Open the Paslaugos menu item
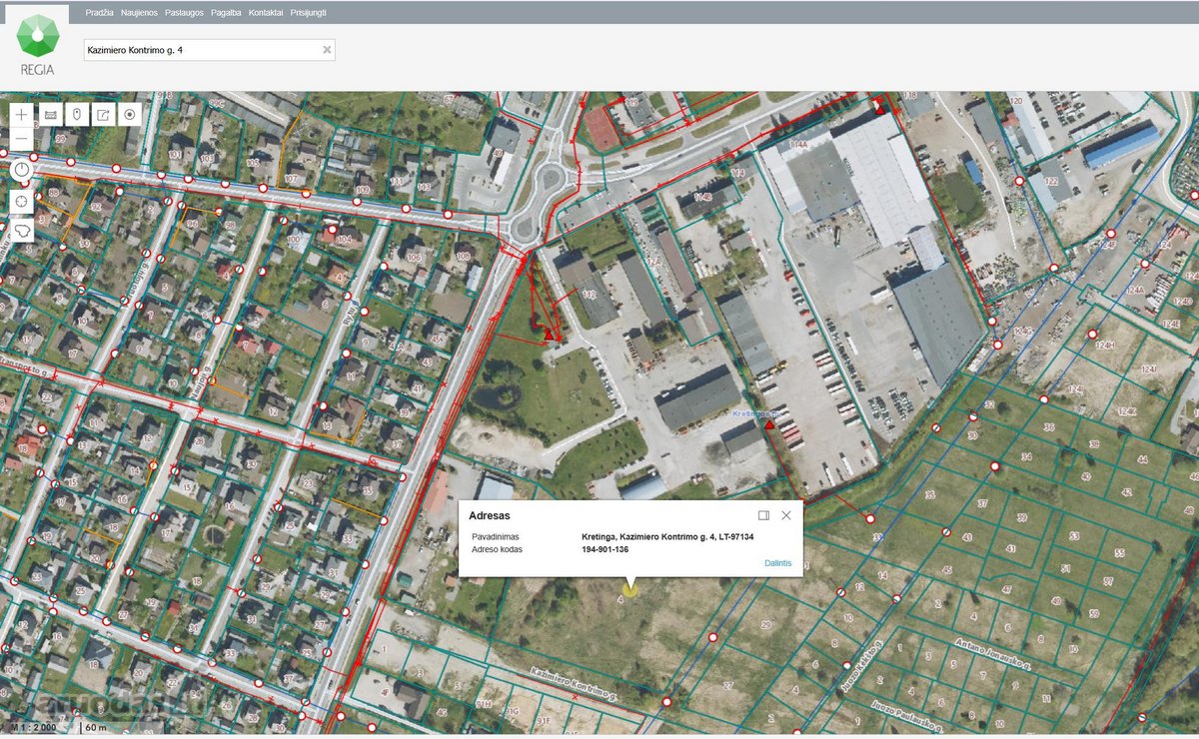 pos(185,13)
